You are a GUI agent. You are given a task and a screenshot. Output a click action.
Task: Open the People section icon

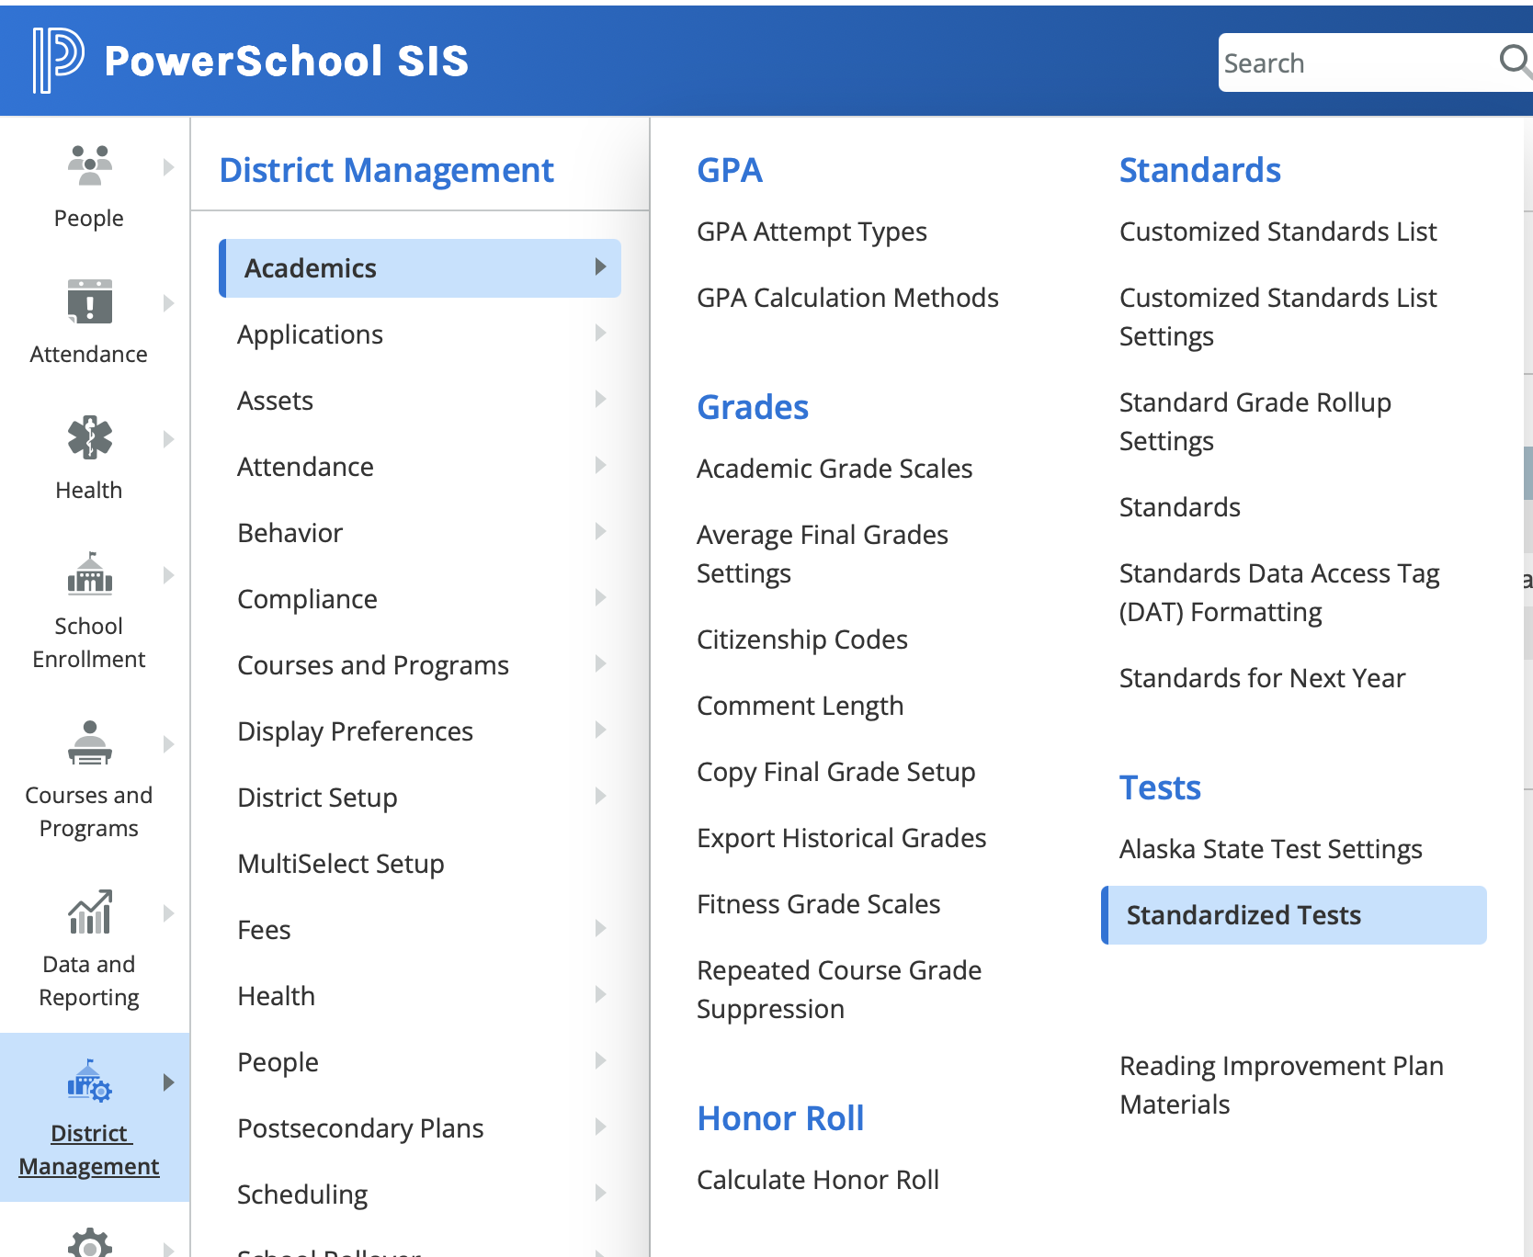pyautogui.click(x=87, y=165)
